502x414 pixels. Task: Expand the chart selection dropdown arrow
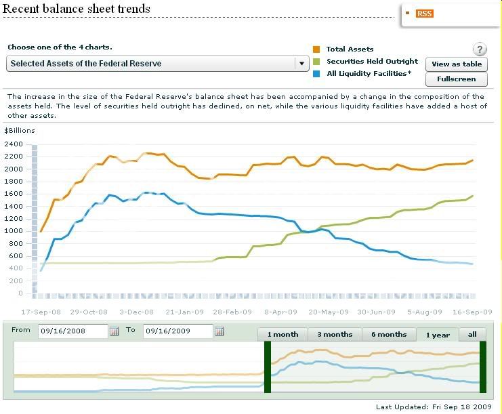301,64
